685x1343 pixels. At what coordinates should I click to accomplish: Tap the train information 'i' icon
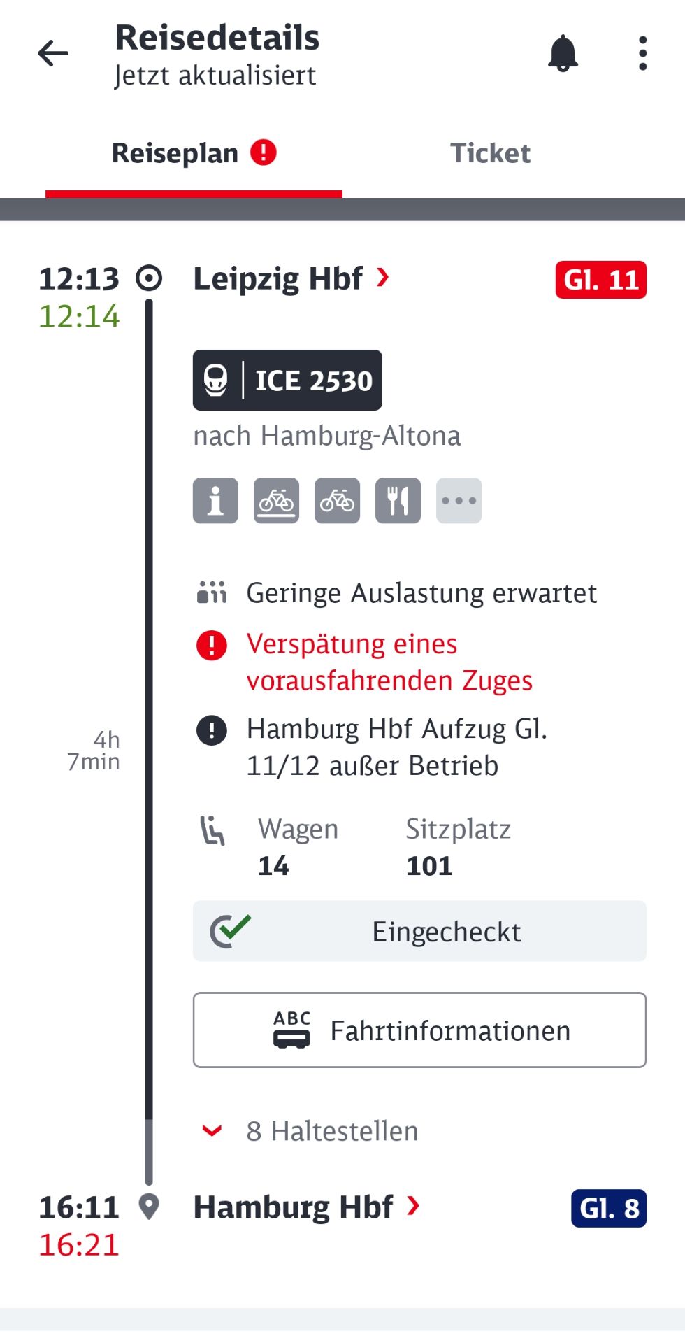click(215, 501)
